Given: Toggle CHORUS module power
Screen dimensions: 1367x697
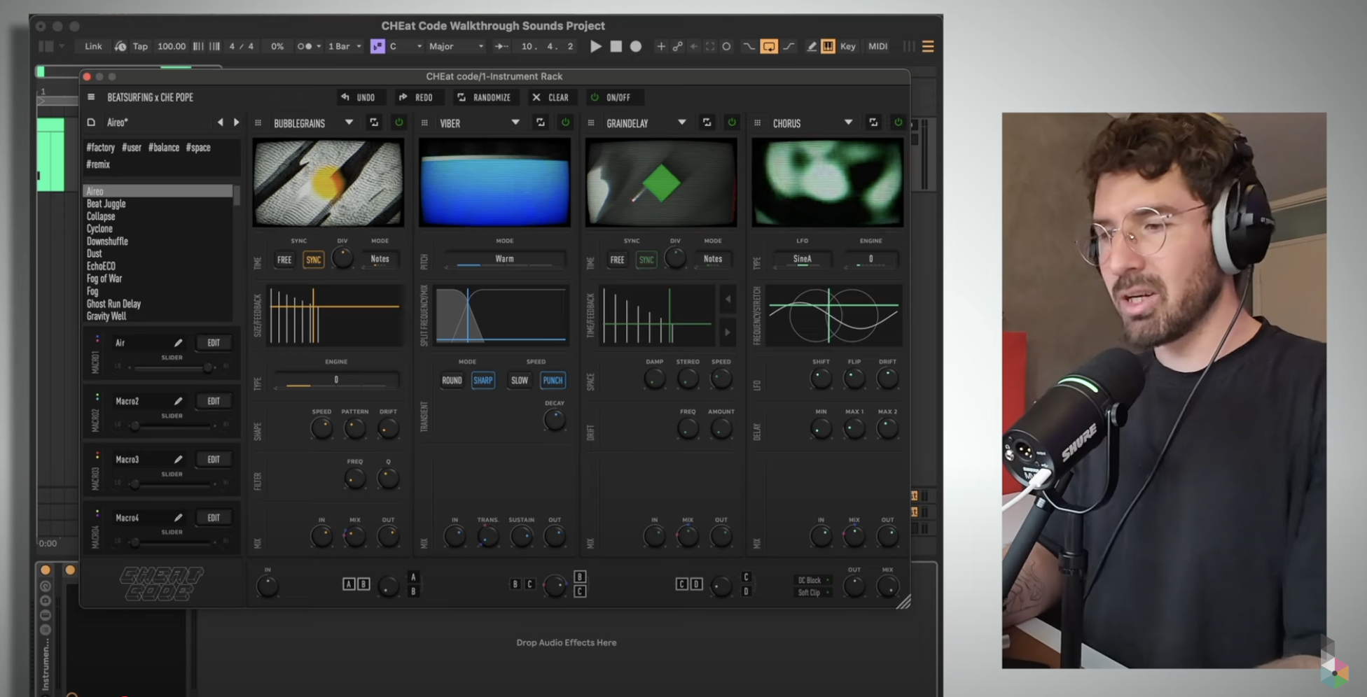Looking at the screenshot, I should click(898, 122).
